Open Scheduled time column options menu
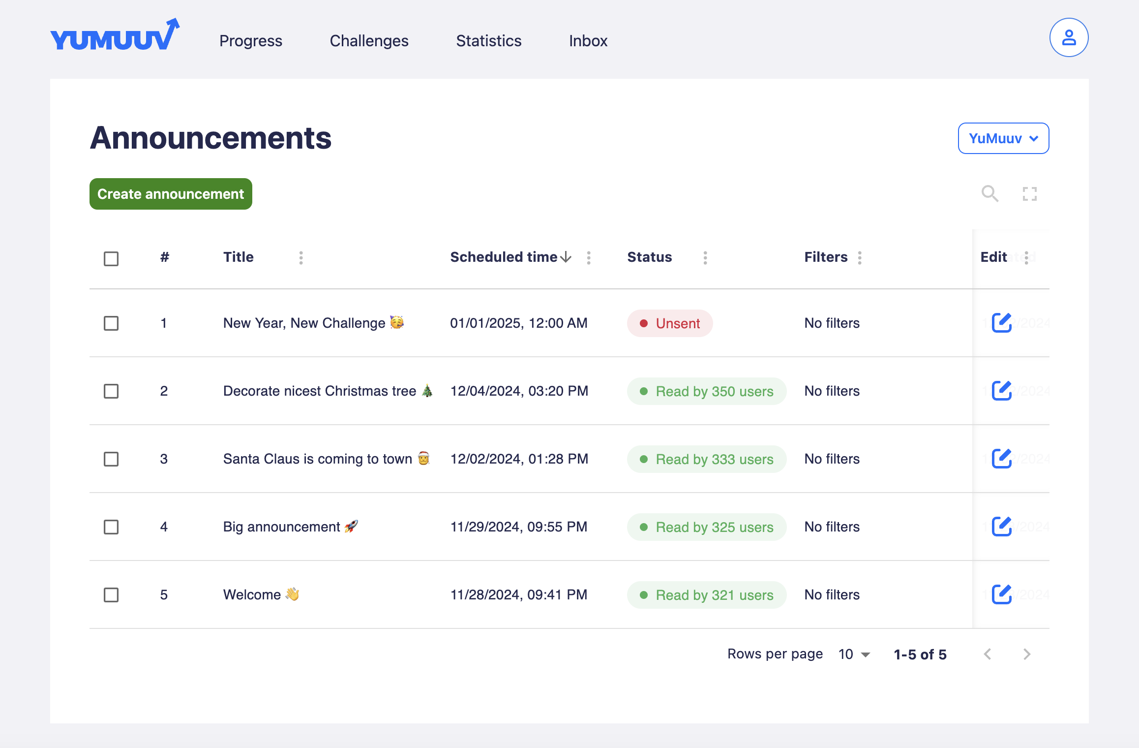Screen dimensions: 1139x748 589,257
